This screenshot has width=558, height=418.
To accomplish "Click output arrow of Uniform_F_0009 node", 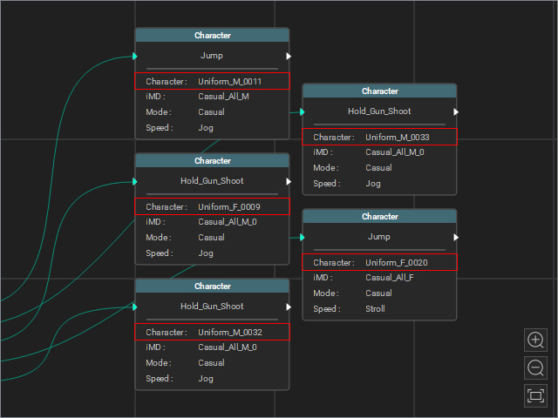I will pos(289,182).
